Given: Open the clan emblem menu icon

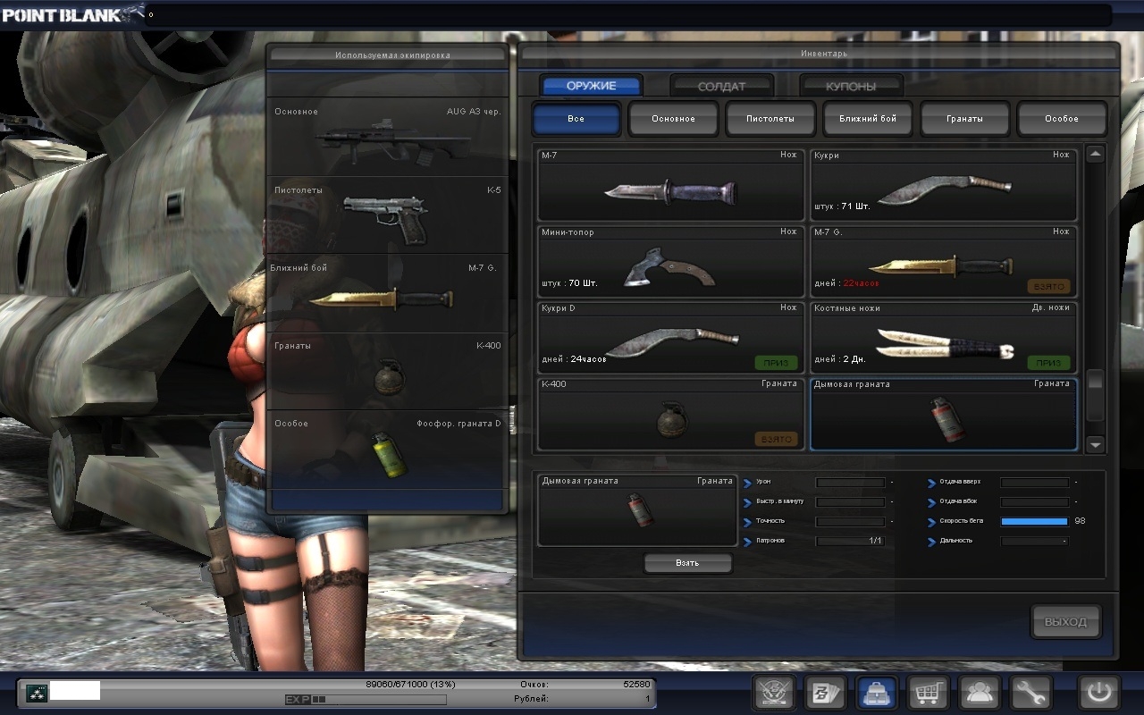Looking at the screenshot, I should [774, 693].
